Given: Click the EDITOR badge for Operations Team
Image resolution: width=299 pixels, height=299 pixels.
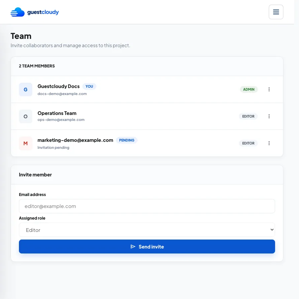Looking at the screenshot, I should click(248, 116).
